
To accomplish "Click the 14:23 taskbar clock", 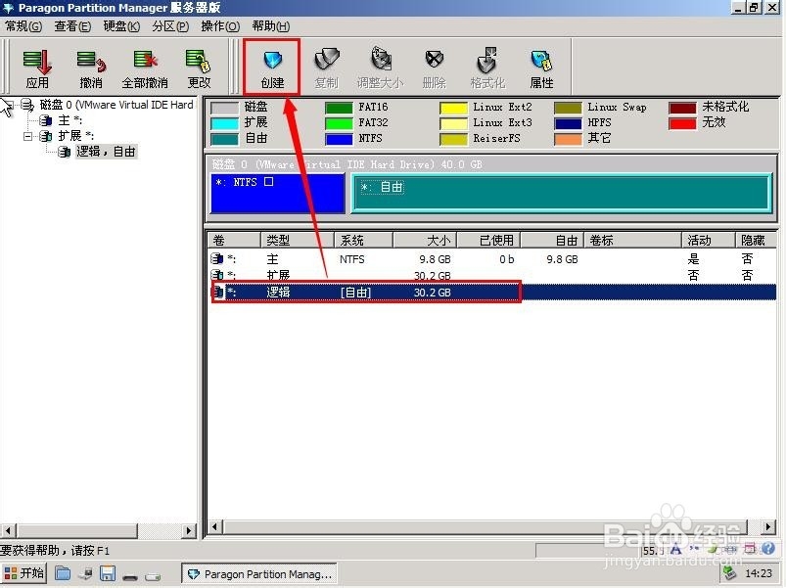I will pos(759,573).
